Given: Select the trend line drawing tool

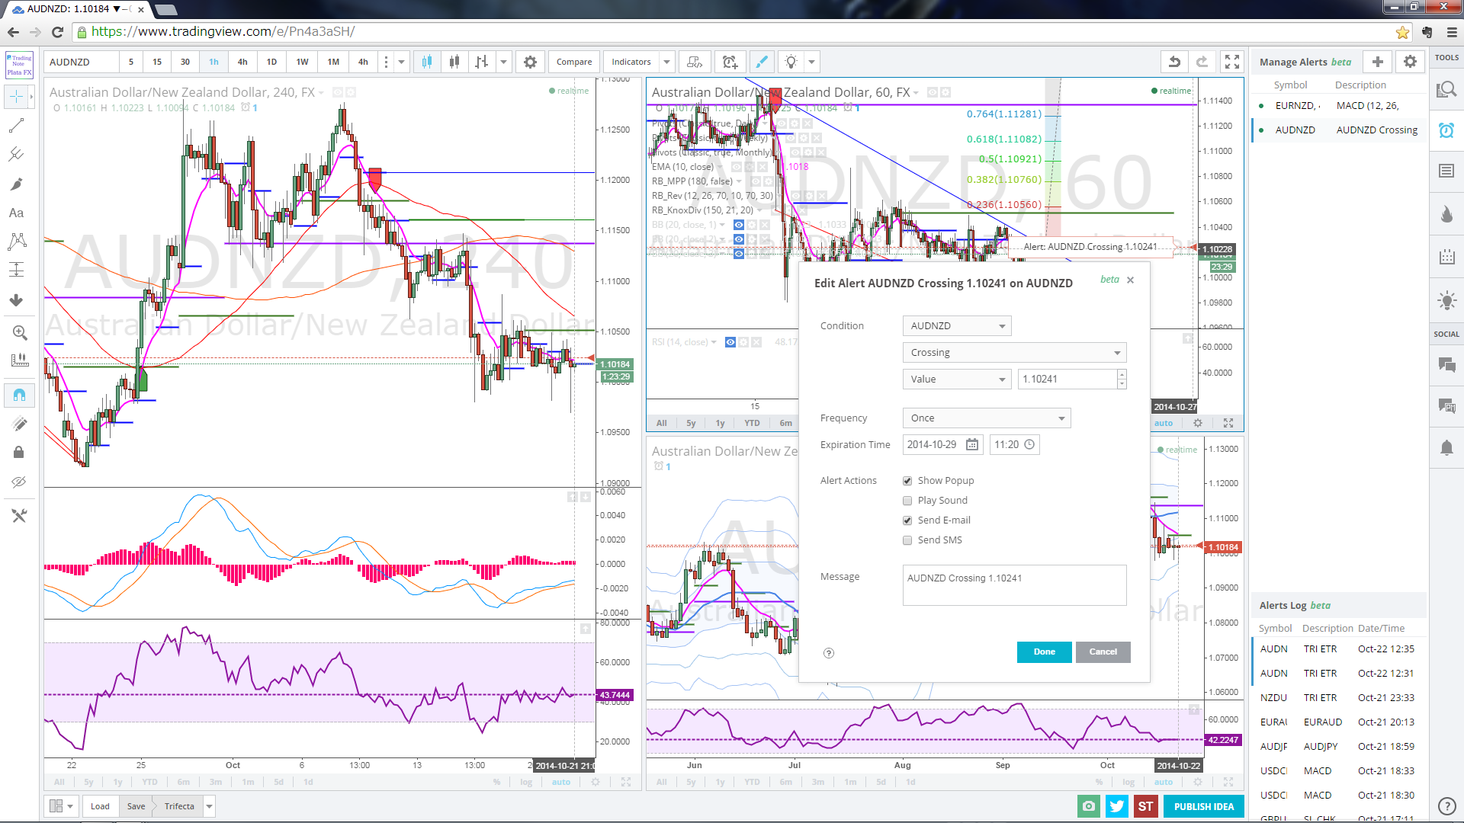Looking at the screenshot, I should tap(17, 126).
